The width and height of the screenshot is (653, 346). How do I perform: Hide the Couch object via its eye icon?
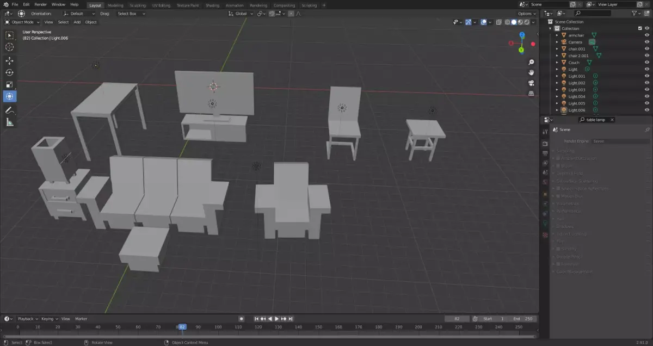[x=647, y=62]
